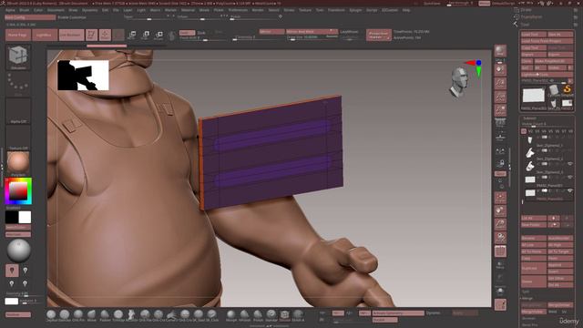Screen dimensions: 583x328
Task: Collapse the Tool palette header
Action: point(525,25)
